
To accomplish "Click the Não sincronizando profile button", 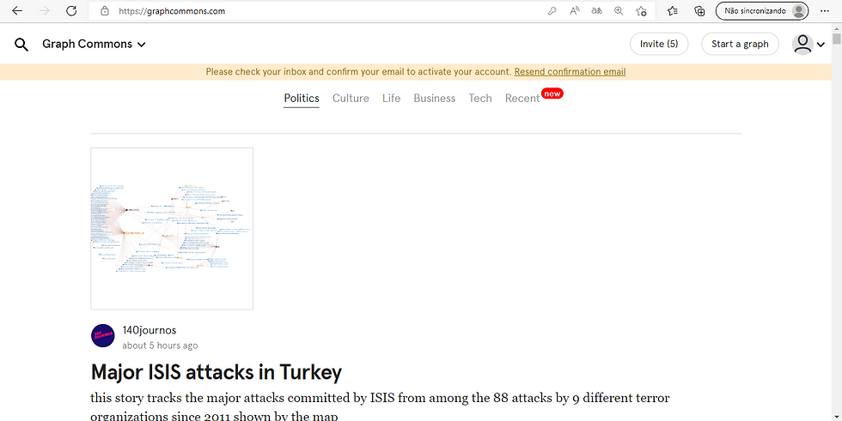I will [761, 10].
